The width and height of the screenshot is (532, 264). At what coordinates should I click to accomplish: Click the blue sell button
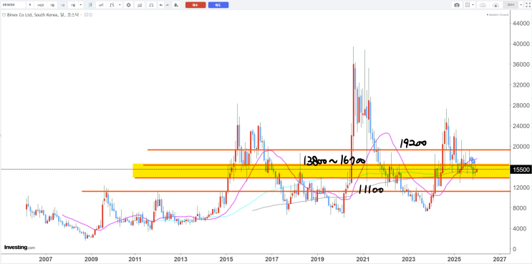[x=218, y=5]
